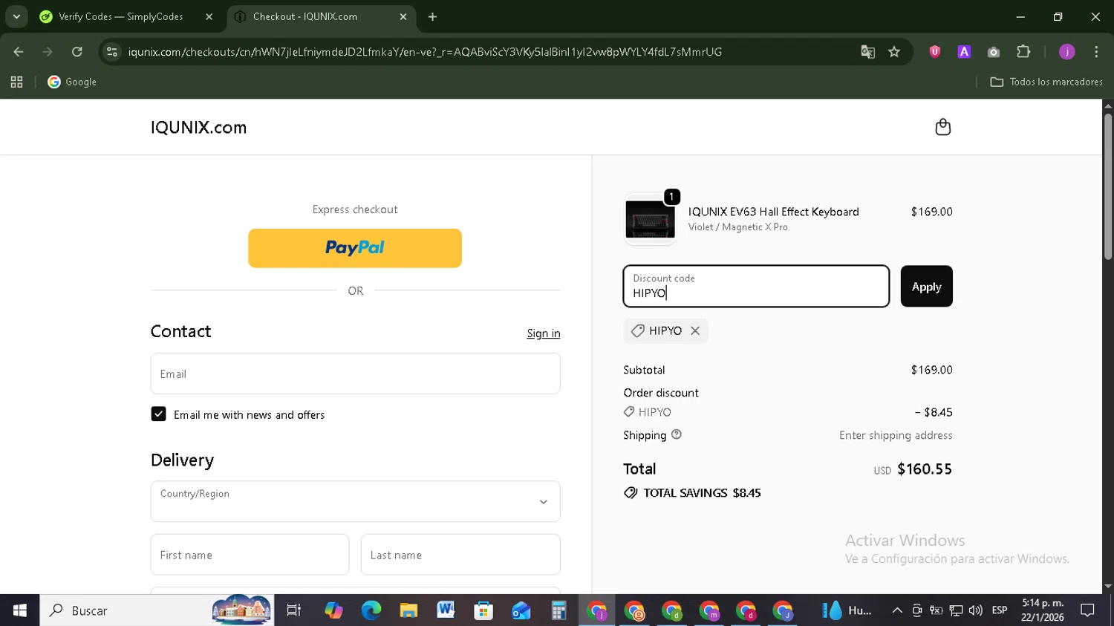The image size is (1114, 626).
Task: Open Calculator from the taskbar
Action: point(558,610)
